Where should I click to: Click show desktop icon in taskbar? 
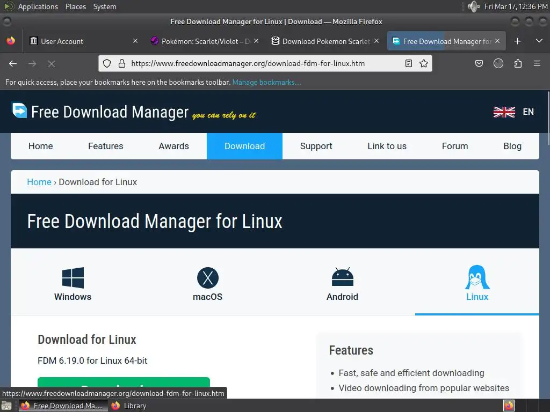[6, 406]
